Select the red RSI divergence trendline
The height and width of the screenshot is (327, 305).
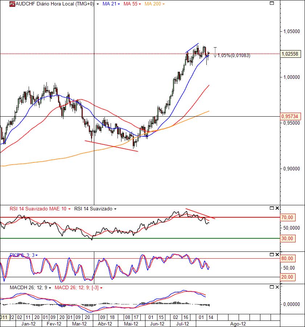pyautogui.click(x=200, y=214)
